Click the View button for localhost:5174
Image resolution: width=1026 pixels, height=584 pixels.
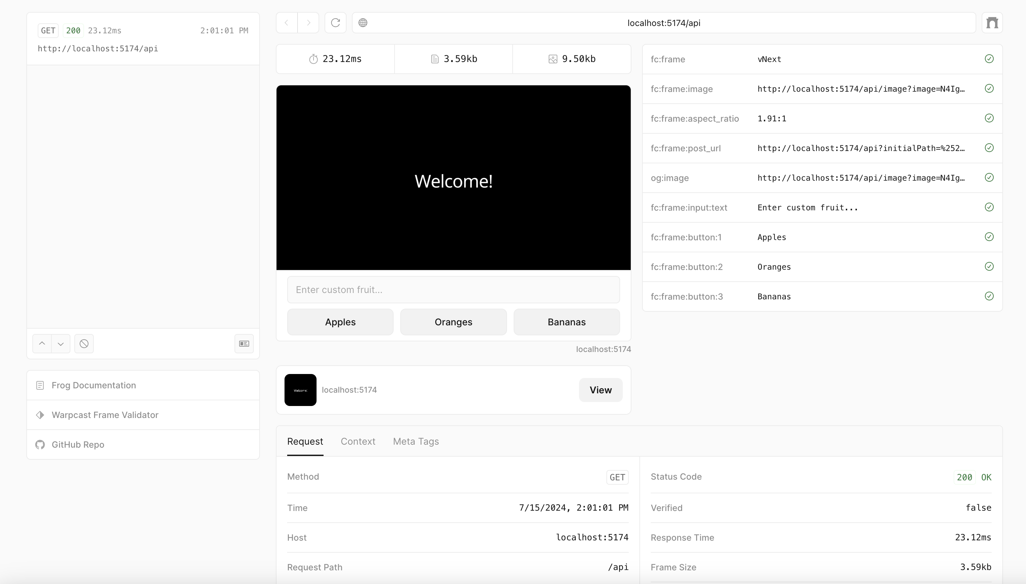coord(600,390)
